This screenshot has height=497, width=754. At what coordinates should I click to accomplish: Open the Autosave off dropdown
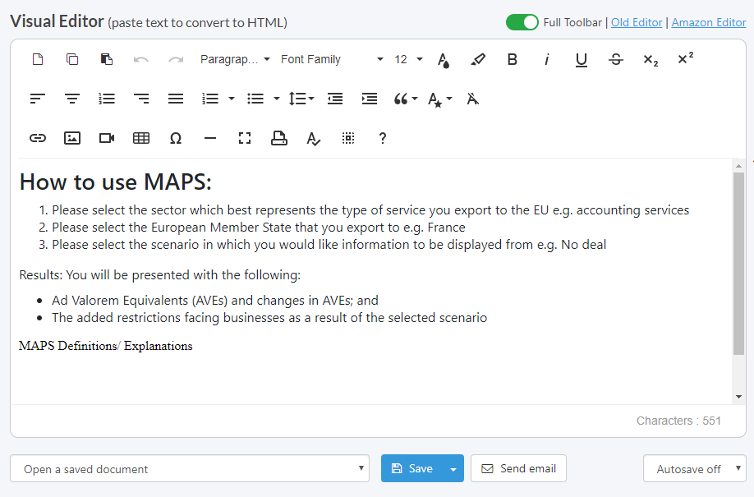tap(694, 469)
